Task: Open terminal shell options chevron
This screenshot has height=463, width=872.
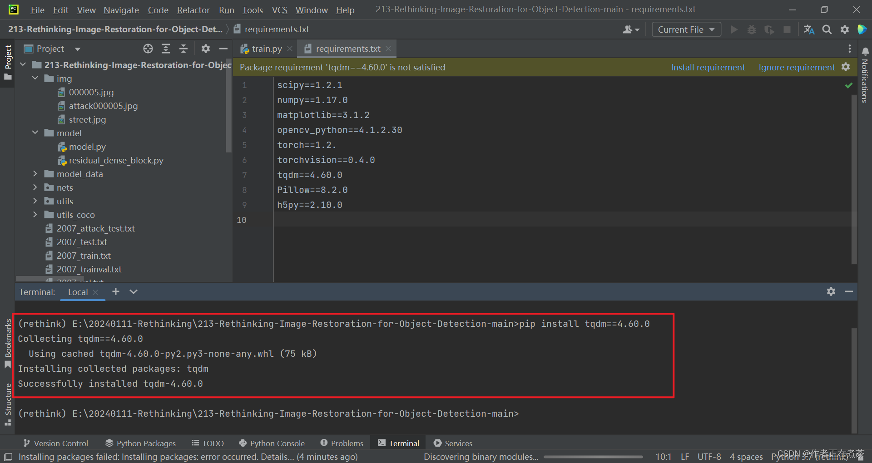Action: (134, 291)
